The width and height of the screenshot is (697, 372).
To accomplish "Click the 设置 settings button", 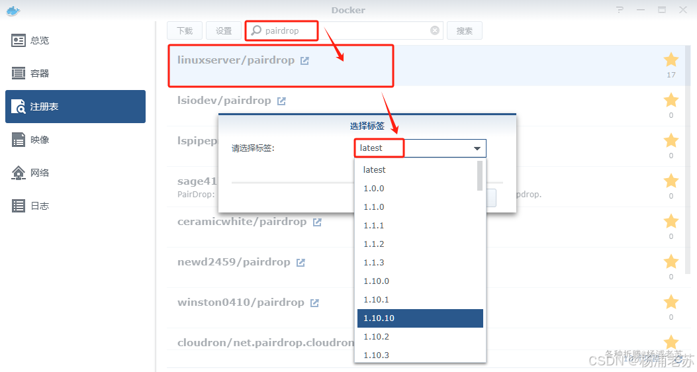I will [x=224, y=30].
